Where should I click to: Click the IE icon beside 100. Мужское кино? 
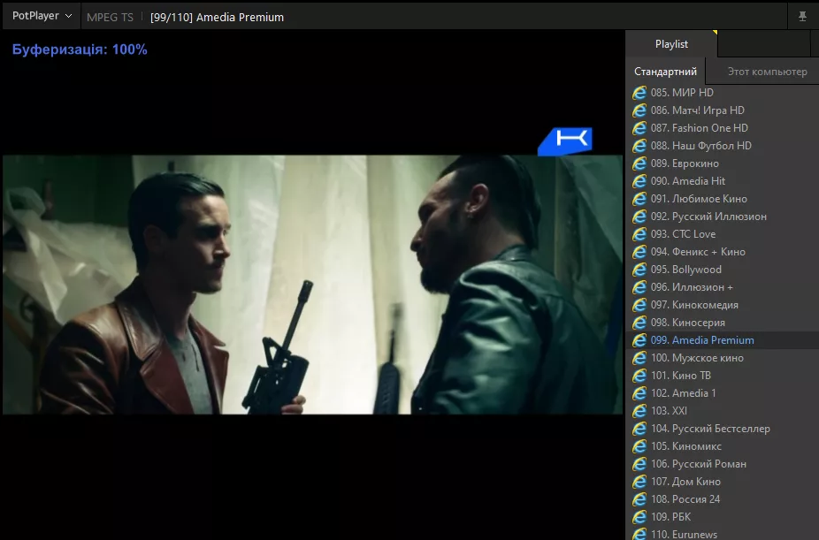pos(639,359)
